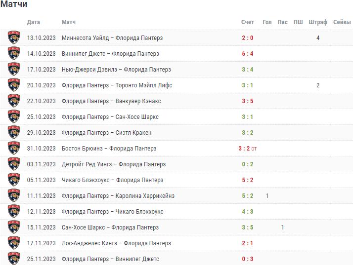The image size is (353, 265).
Task: Click Florida Panthers logo in 13.10.2023 row
Action: click(14, 38)
